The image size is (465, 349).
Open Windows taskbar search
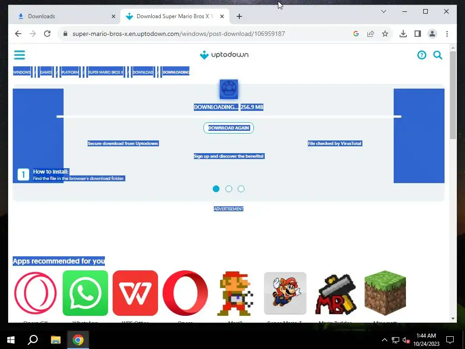coord(33,340)
